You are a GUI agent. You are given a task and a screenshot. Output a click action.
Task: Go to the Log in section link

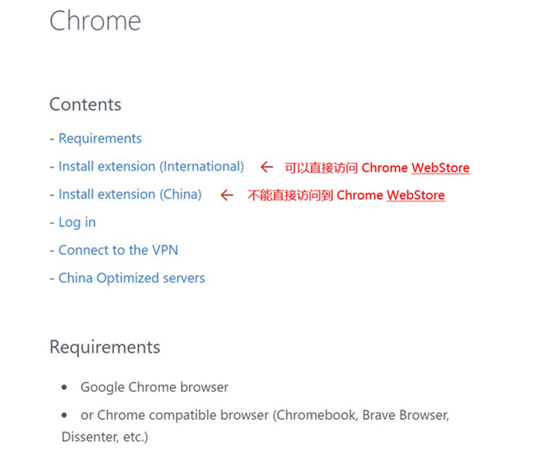click(x=77, y=222)
